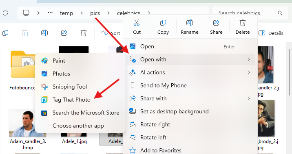Click the Explorer toolbar rename icon
The image size is (292, 154).
point(44,33)
